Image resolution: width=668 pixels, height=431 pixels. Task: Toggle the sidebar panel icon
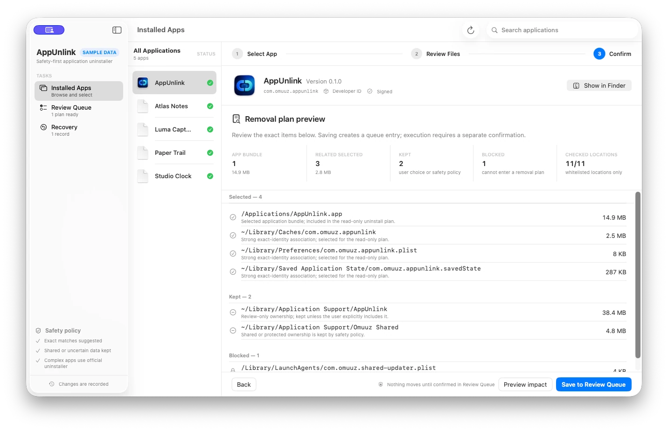[117, 30]
